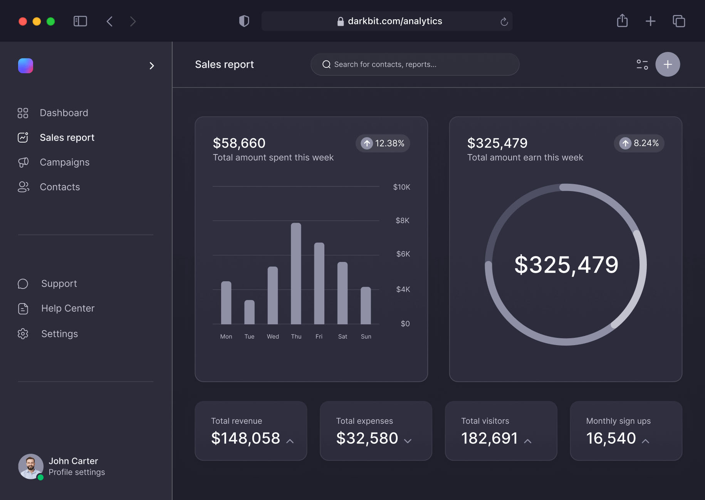705x500 pixels.
Task: Reload the page with refresh icon
Action: [x=504, y=22]
